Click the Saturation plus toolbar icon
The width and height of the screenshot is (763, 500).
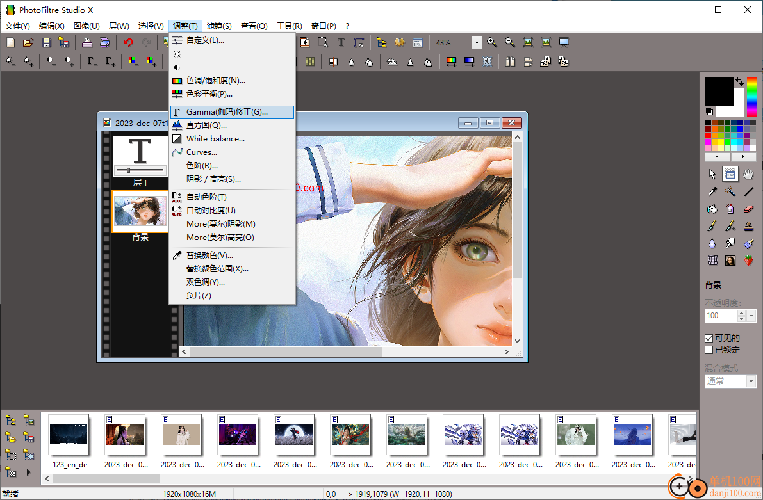tap(151, 61)
